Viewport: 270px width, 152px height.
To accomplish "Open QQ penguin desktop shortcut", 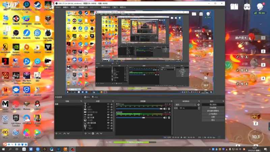I will point(37,105).
